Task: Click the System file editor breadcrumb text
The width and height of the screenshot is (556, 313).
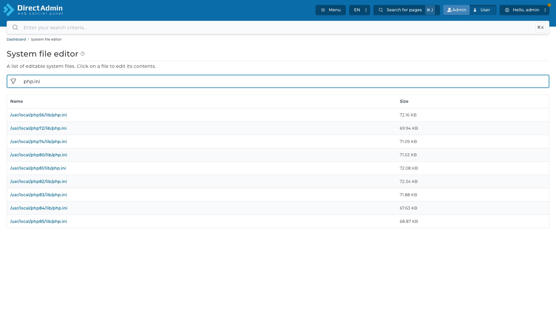Action: [x=46, y=39]
